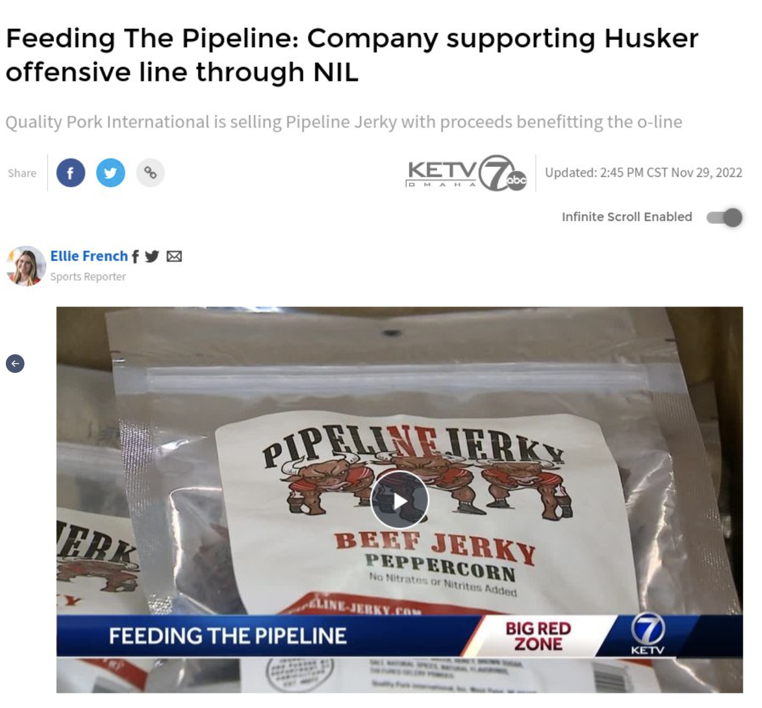Open Ellie French's Facebook profile icon
The height and width of the screenshot is (708, 762).
tap(135, 257)
